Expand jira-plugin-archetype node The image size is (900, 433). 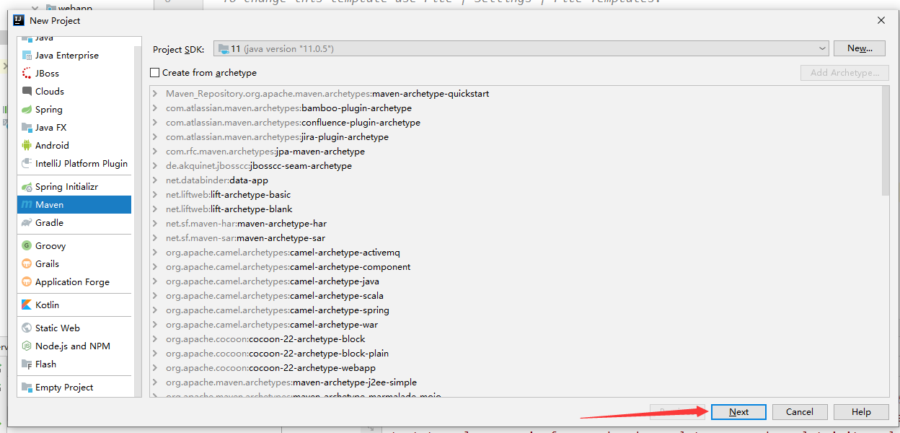pyautogui.click(x=155, y=137)
